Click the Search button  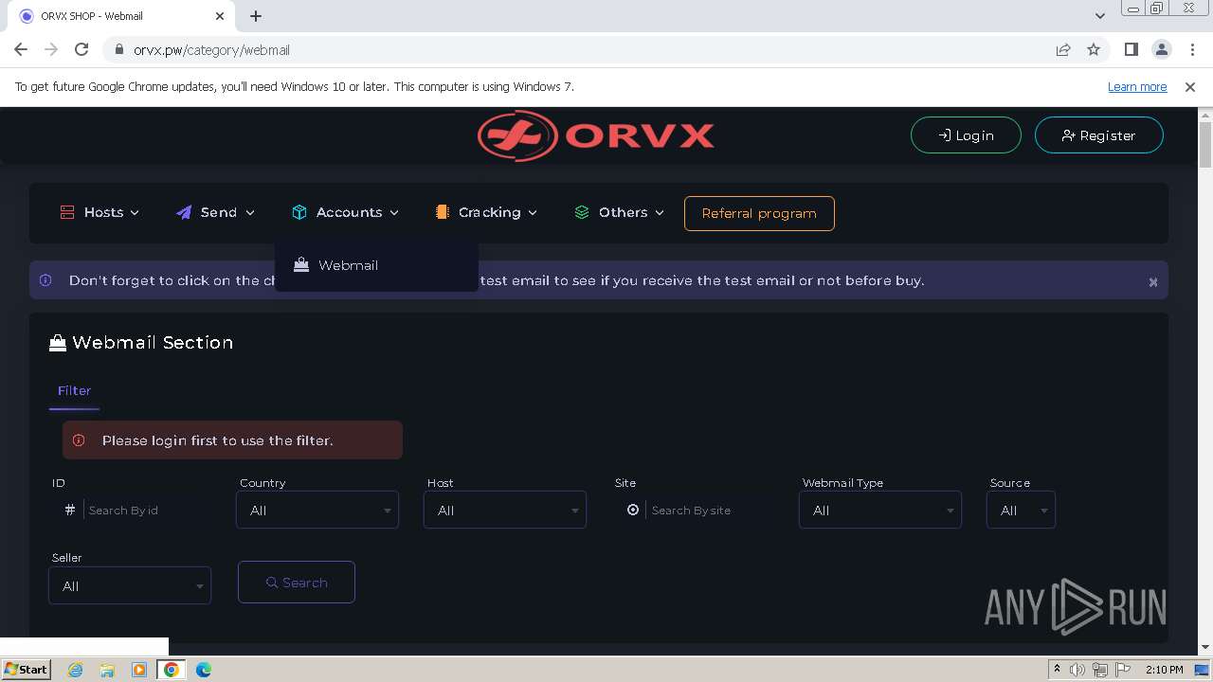coord(297,582)
